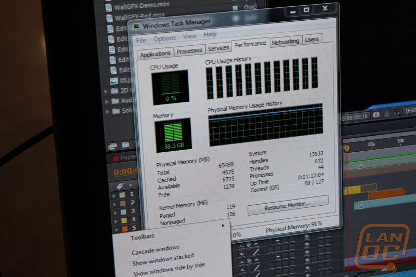Expand layer 1 in After Effects timeline

pyautogui.click(x=114, y=196)
